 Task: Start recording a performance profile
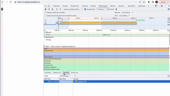45,9
